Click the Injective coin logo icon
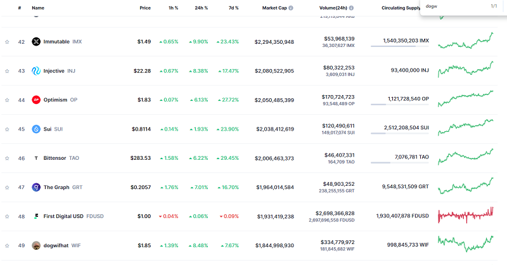Screen dimensions: 507x265 pyautogui.click(x=36, y=70)
